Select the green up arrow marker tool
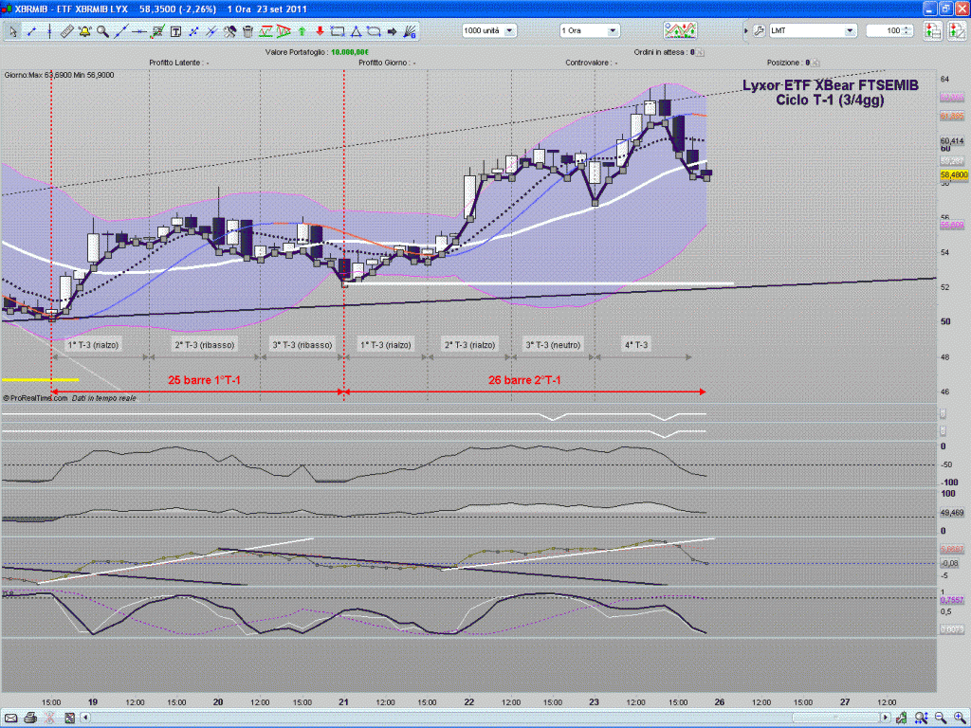The width and height of the screenshot is (971, 728). click(x=302, y=31)
